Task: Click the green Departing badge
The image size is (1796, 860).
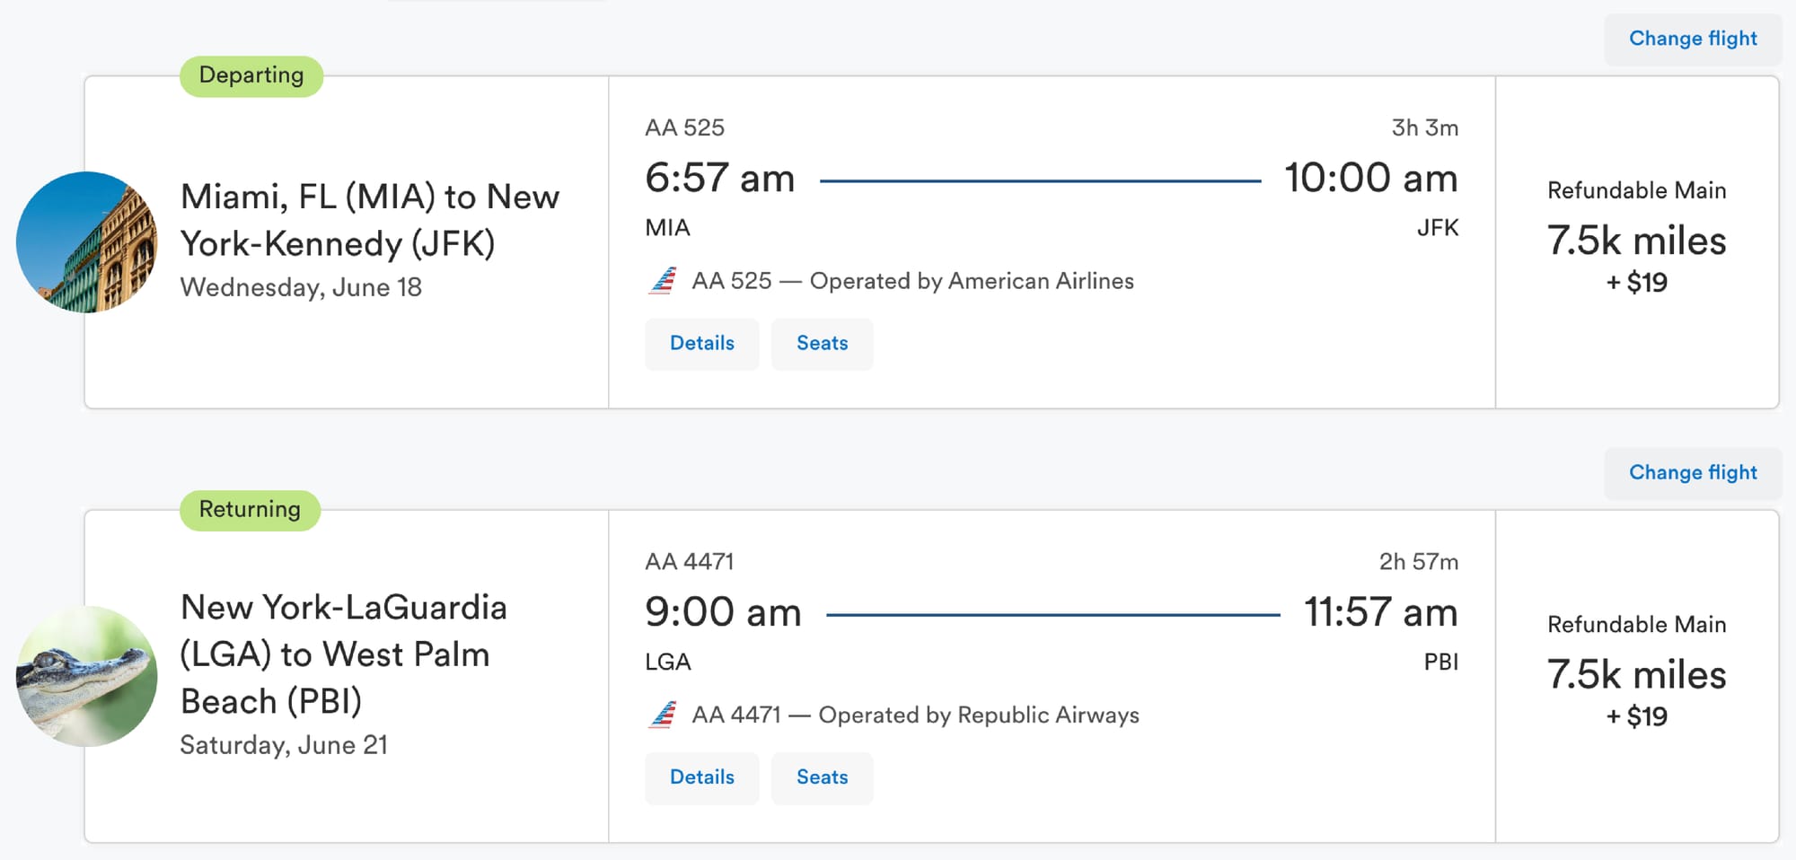Action: (x=251, y=75)
